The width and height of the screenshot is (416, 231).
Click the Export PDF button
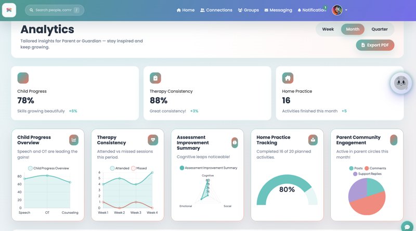tap(375, 45)
